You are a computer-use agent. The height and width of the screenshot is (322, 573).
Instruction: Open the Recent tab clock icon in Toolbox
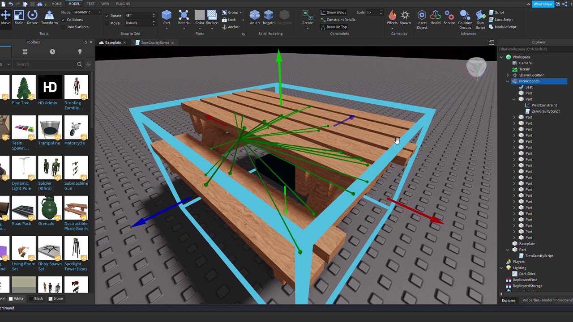click(52, 52)
